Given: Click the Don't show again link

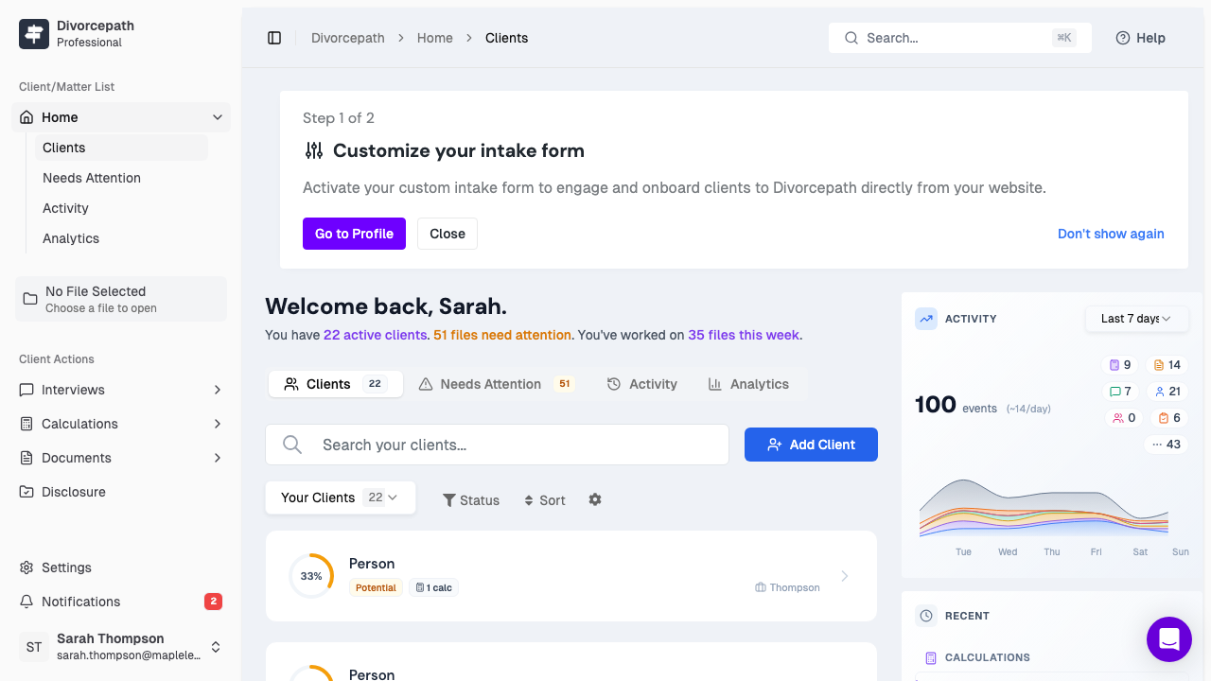Looking at the screenshot, I should coord(1111,234).
